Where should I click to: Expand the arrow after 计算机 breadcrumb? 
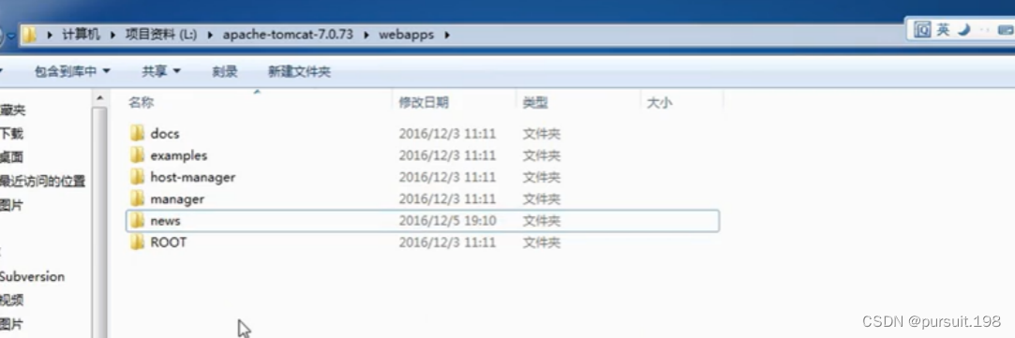tap(112, 35)
